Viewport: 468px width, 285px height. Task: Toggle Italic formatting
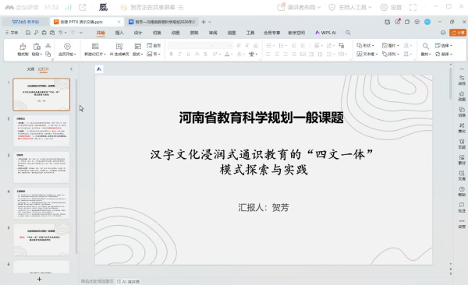(179, 54)
